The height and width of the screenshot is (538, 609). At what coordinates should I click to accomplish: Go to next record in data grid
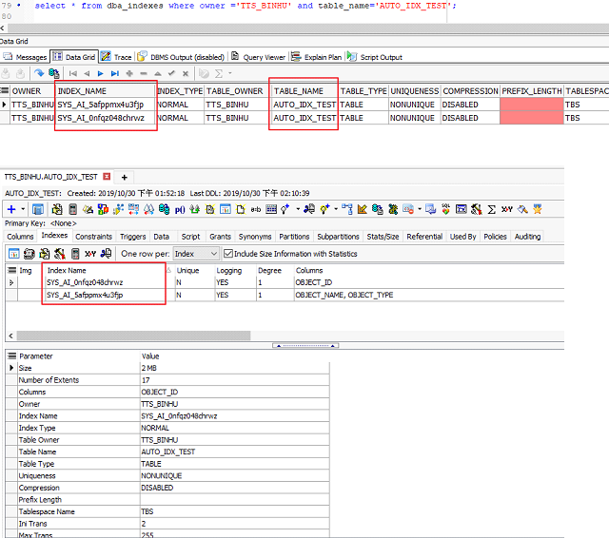point(101,73)
